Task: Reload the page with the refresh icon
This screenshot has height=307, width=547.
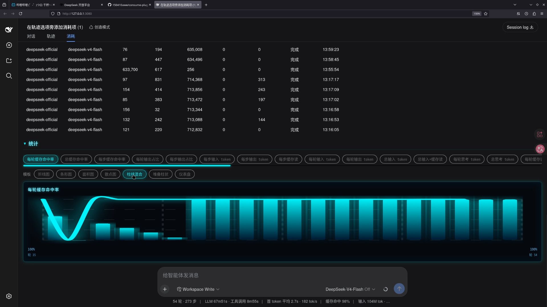Action: pos(21,14)
